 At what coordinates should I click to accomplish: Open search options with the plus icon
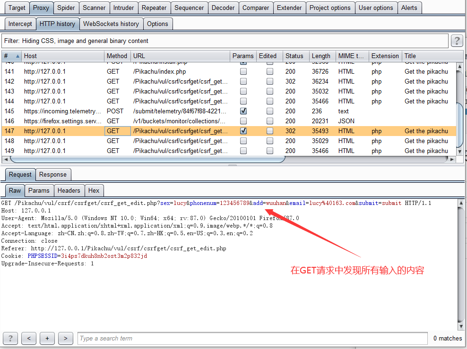point(47,338)
